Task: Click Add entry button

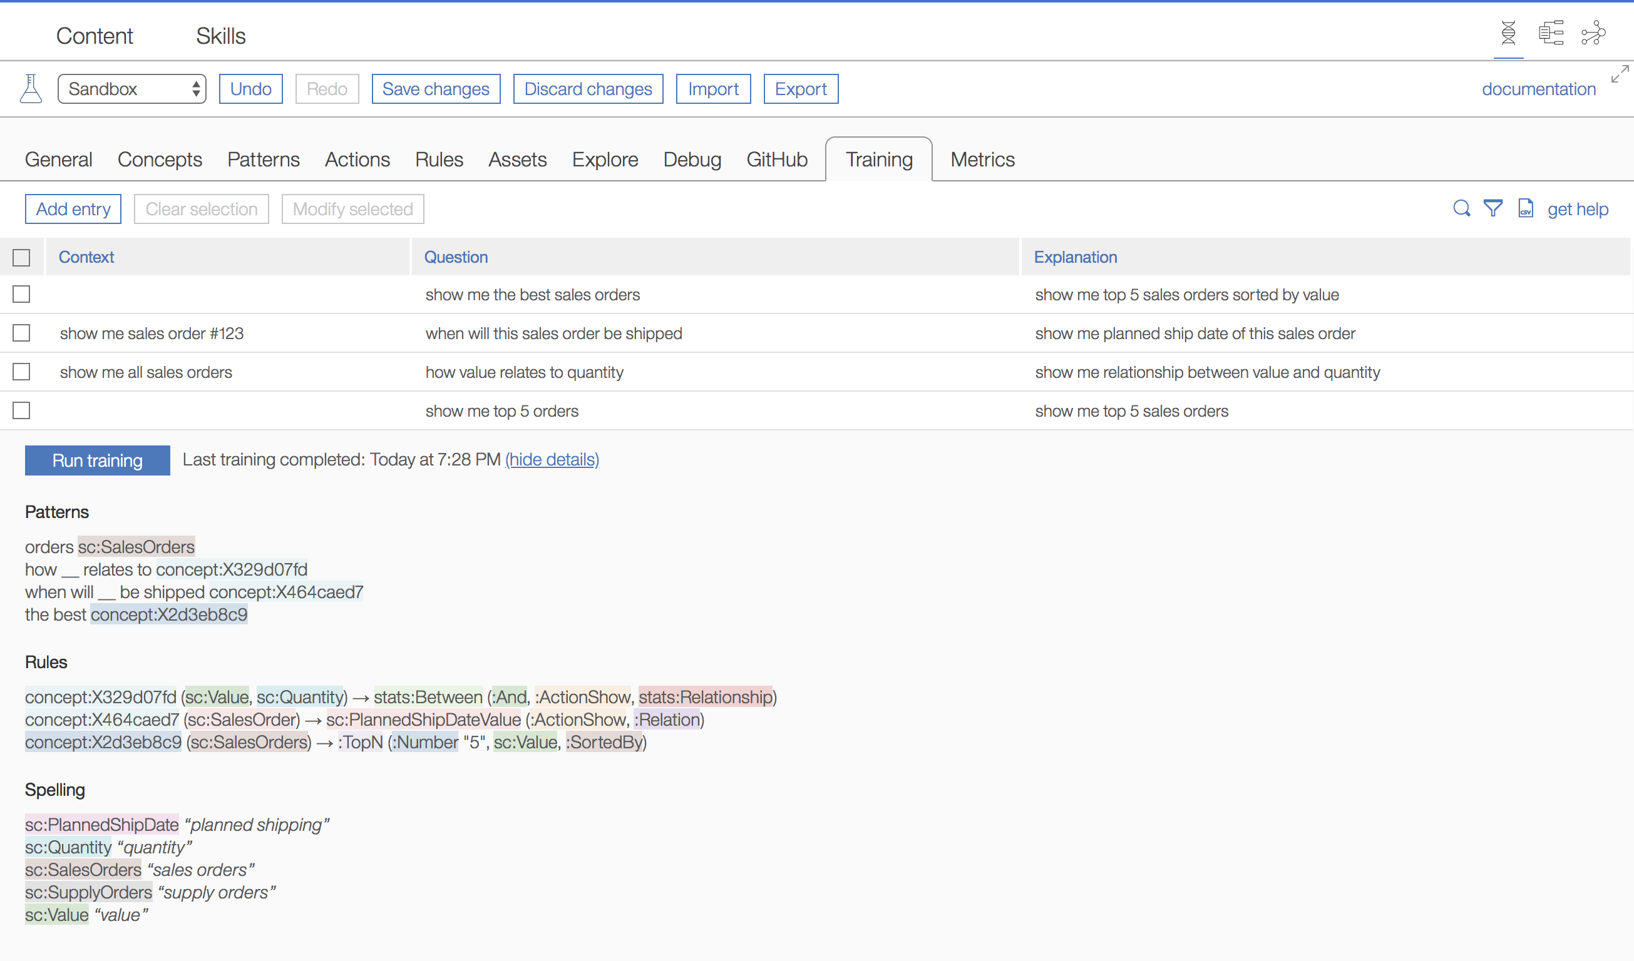Action: click(73, 208)
